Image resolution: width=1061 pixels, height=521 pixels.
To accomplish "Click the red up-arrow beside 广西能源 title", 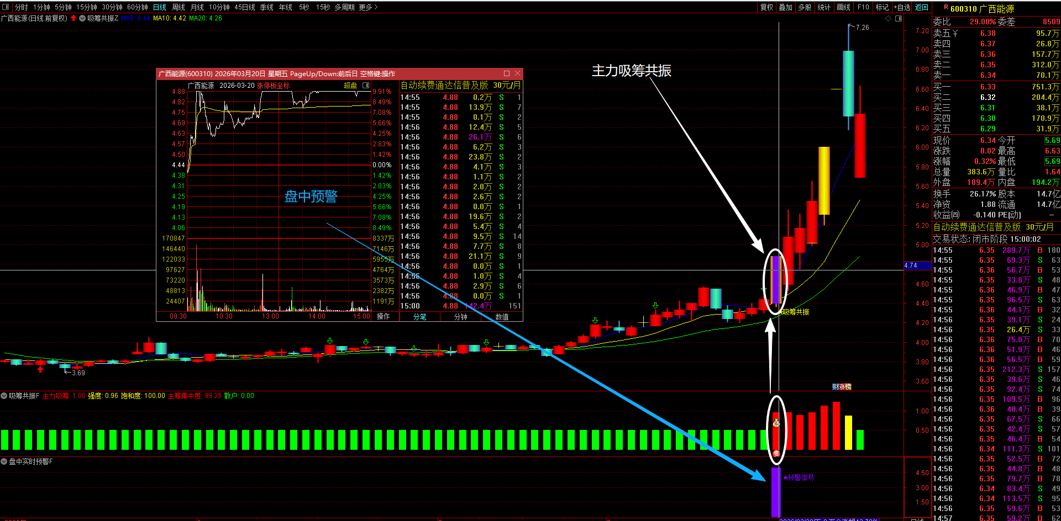I will pos(73,18).
